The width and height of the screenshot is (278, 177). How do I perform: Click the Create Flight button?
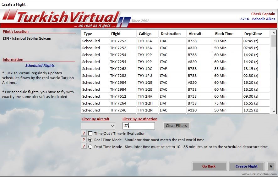[247, 166]
